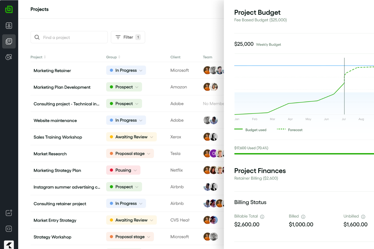Open the Marketing Strategy Plan project
This screenshot has width=374, height=249.
point(57,171)
